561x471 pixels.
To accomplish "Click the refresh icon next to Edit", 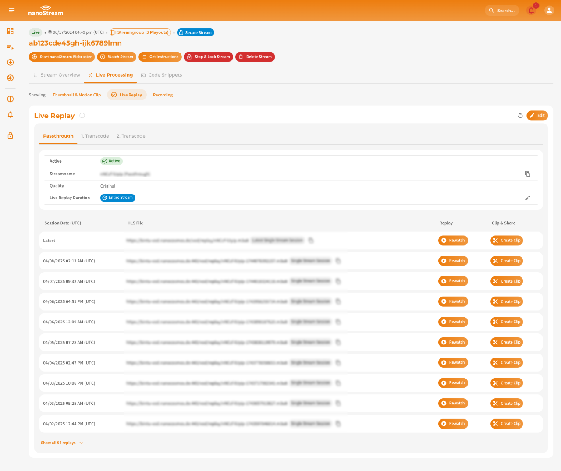I will pyautogui.click(x=520, y=116).
